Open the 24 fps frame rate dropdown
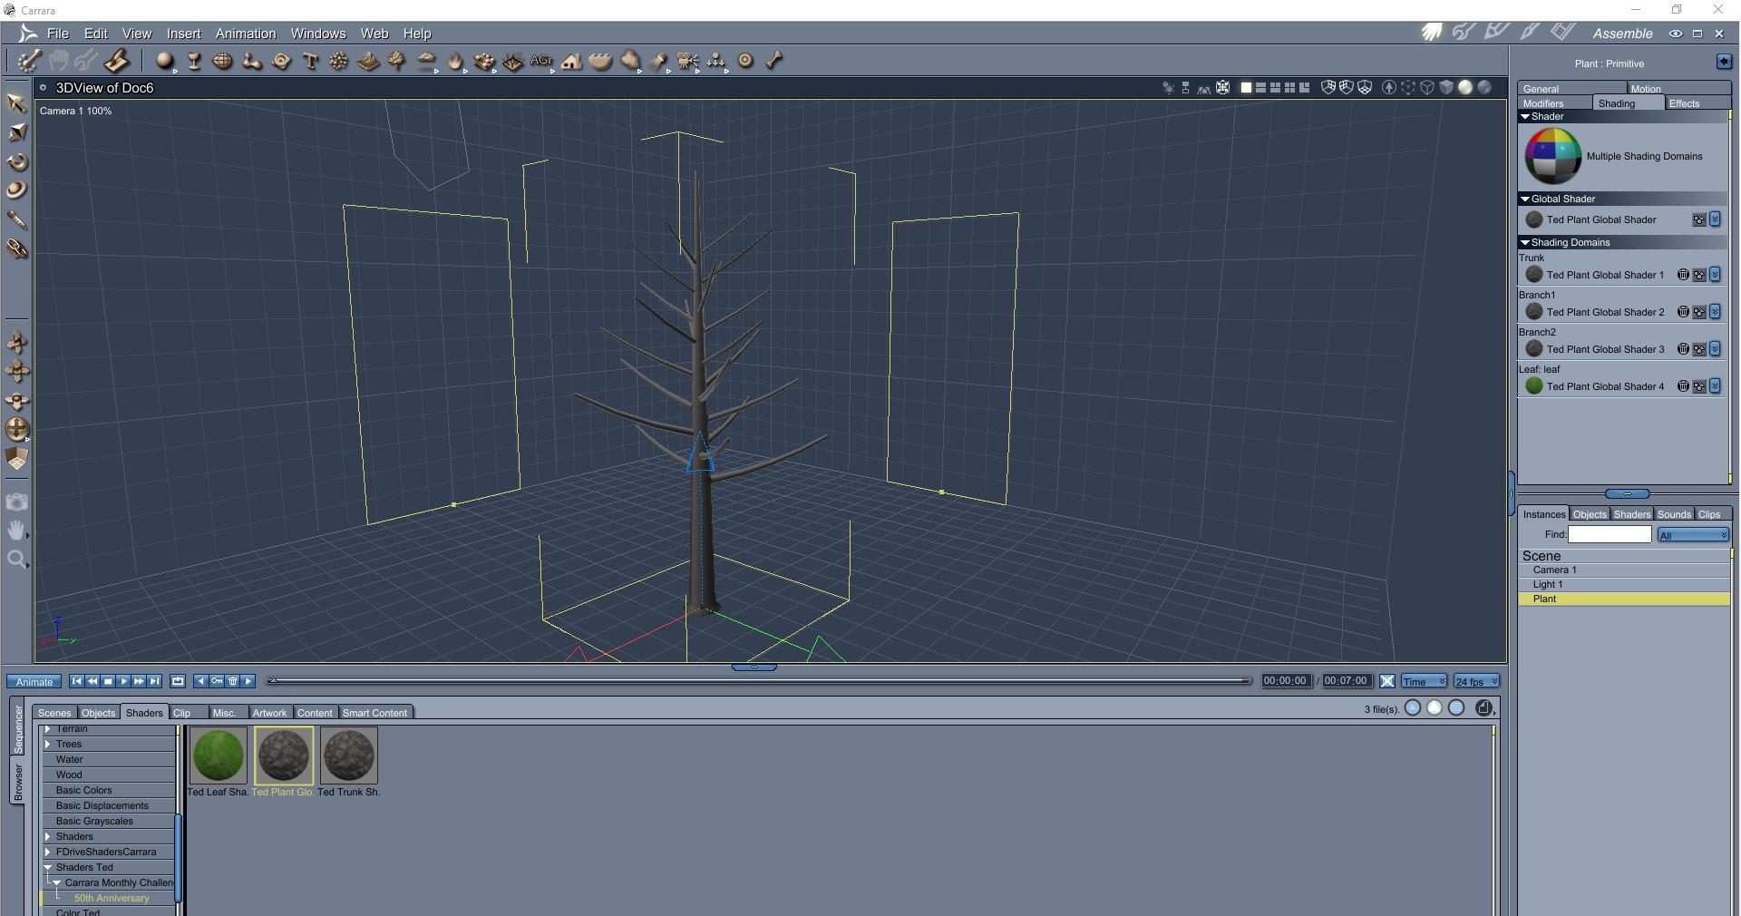Viewport: 1741px width, 916px height. coord(1476,681)
